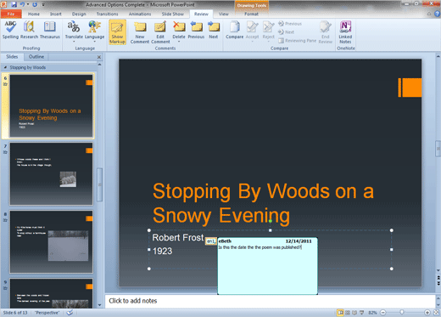The width and height of the screenshot is (441, 317).
Task: Go to Next comment
Action: pyautogui.click(x=214, y=30)
